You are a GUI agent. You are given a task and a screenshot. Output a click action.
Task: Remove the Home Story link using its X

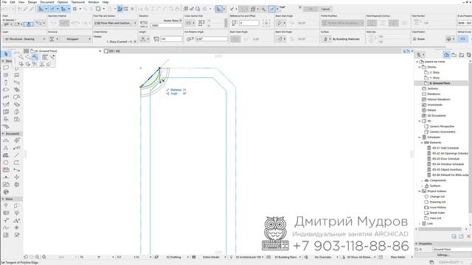coord(181,21)
